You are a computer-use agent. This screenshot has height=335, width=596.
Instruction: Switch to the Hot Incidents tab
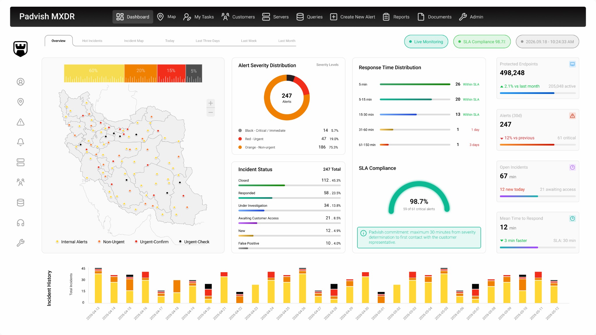(x=92, y=41)
